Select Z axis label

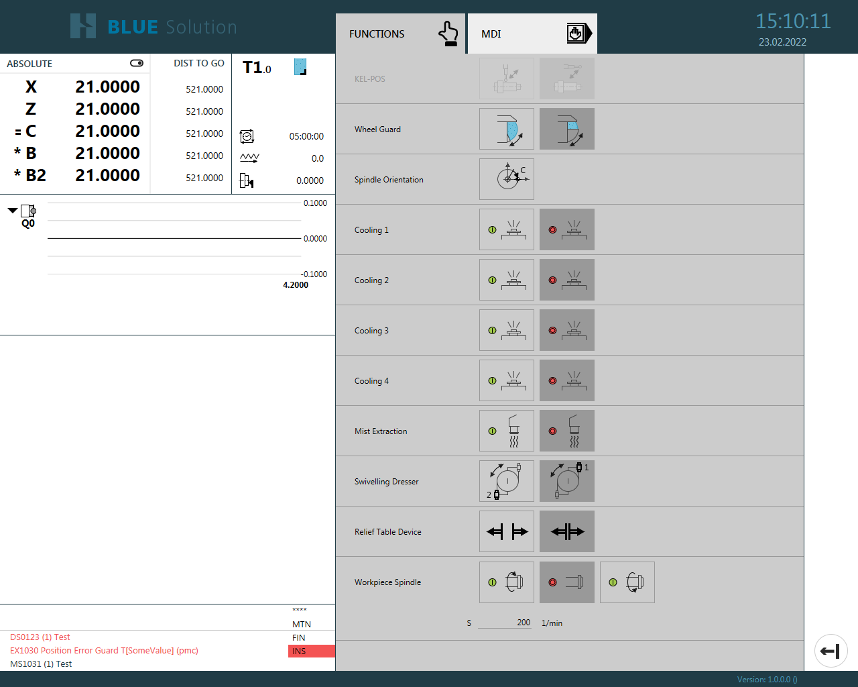(x=31, y=109)
